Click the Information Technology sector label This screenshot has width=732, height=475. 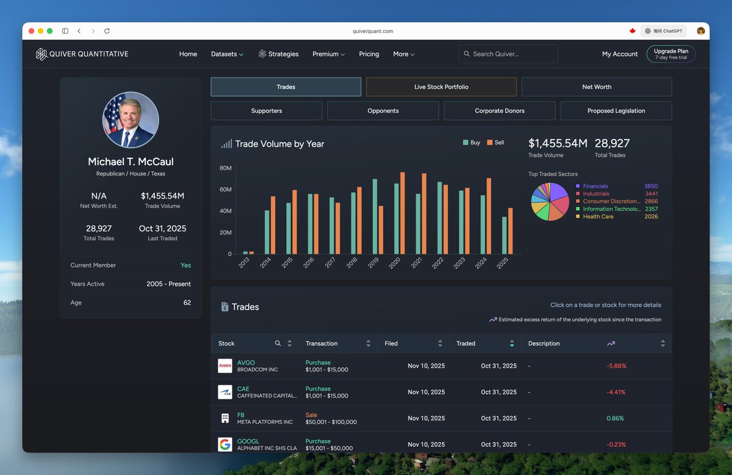[x=611, y=209]
